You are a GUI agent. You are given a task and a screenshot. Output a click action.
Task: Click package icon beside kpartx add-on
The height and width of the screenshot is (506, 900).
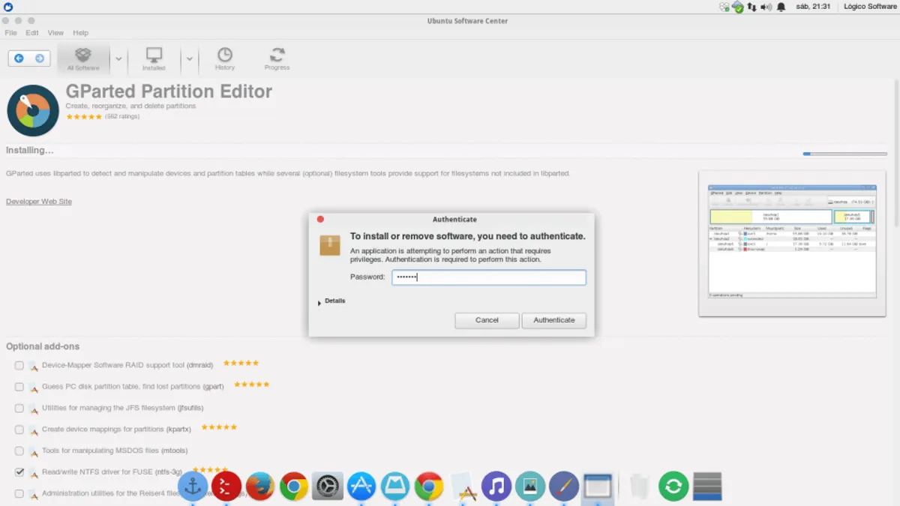coord(33,430)
